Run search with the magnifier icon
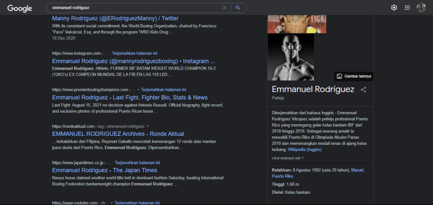The width and height of the screenshot is (433, 205). click(238, 8)
